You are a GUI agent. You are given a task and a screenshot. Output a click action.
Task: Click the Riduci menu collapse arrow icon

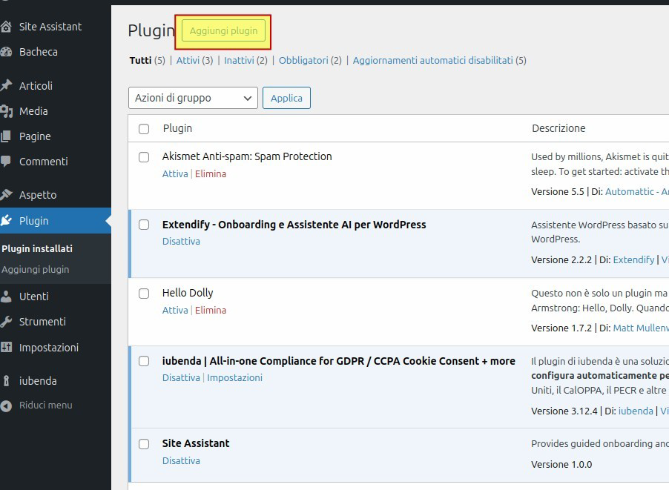coord(7,405)
